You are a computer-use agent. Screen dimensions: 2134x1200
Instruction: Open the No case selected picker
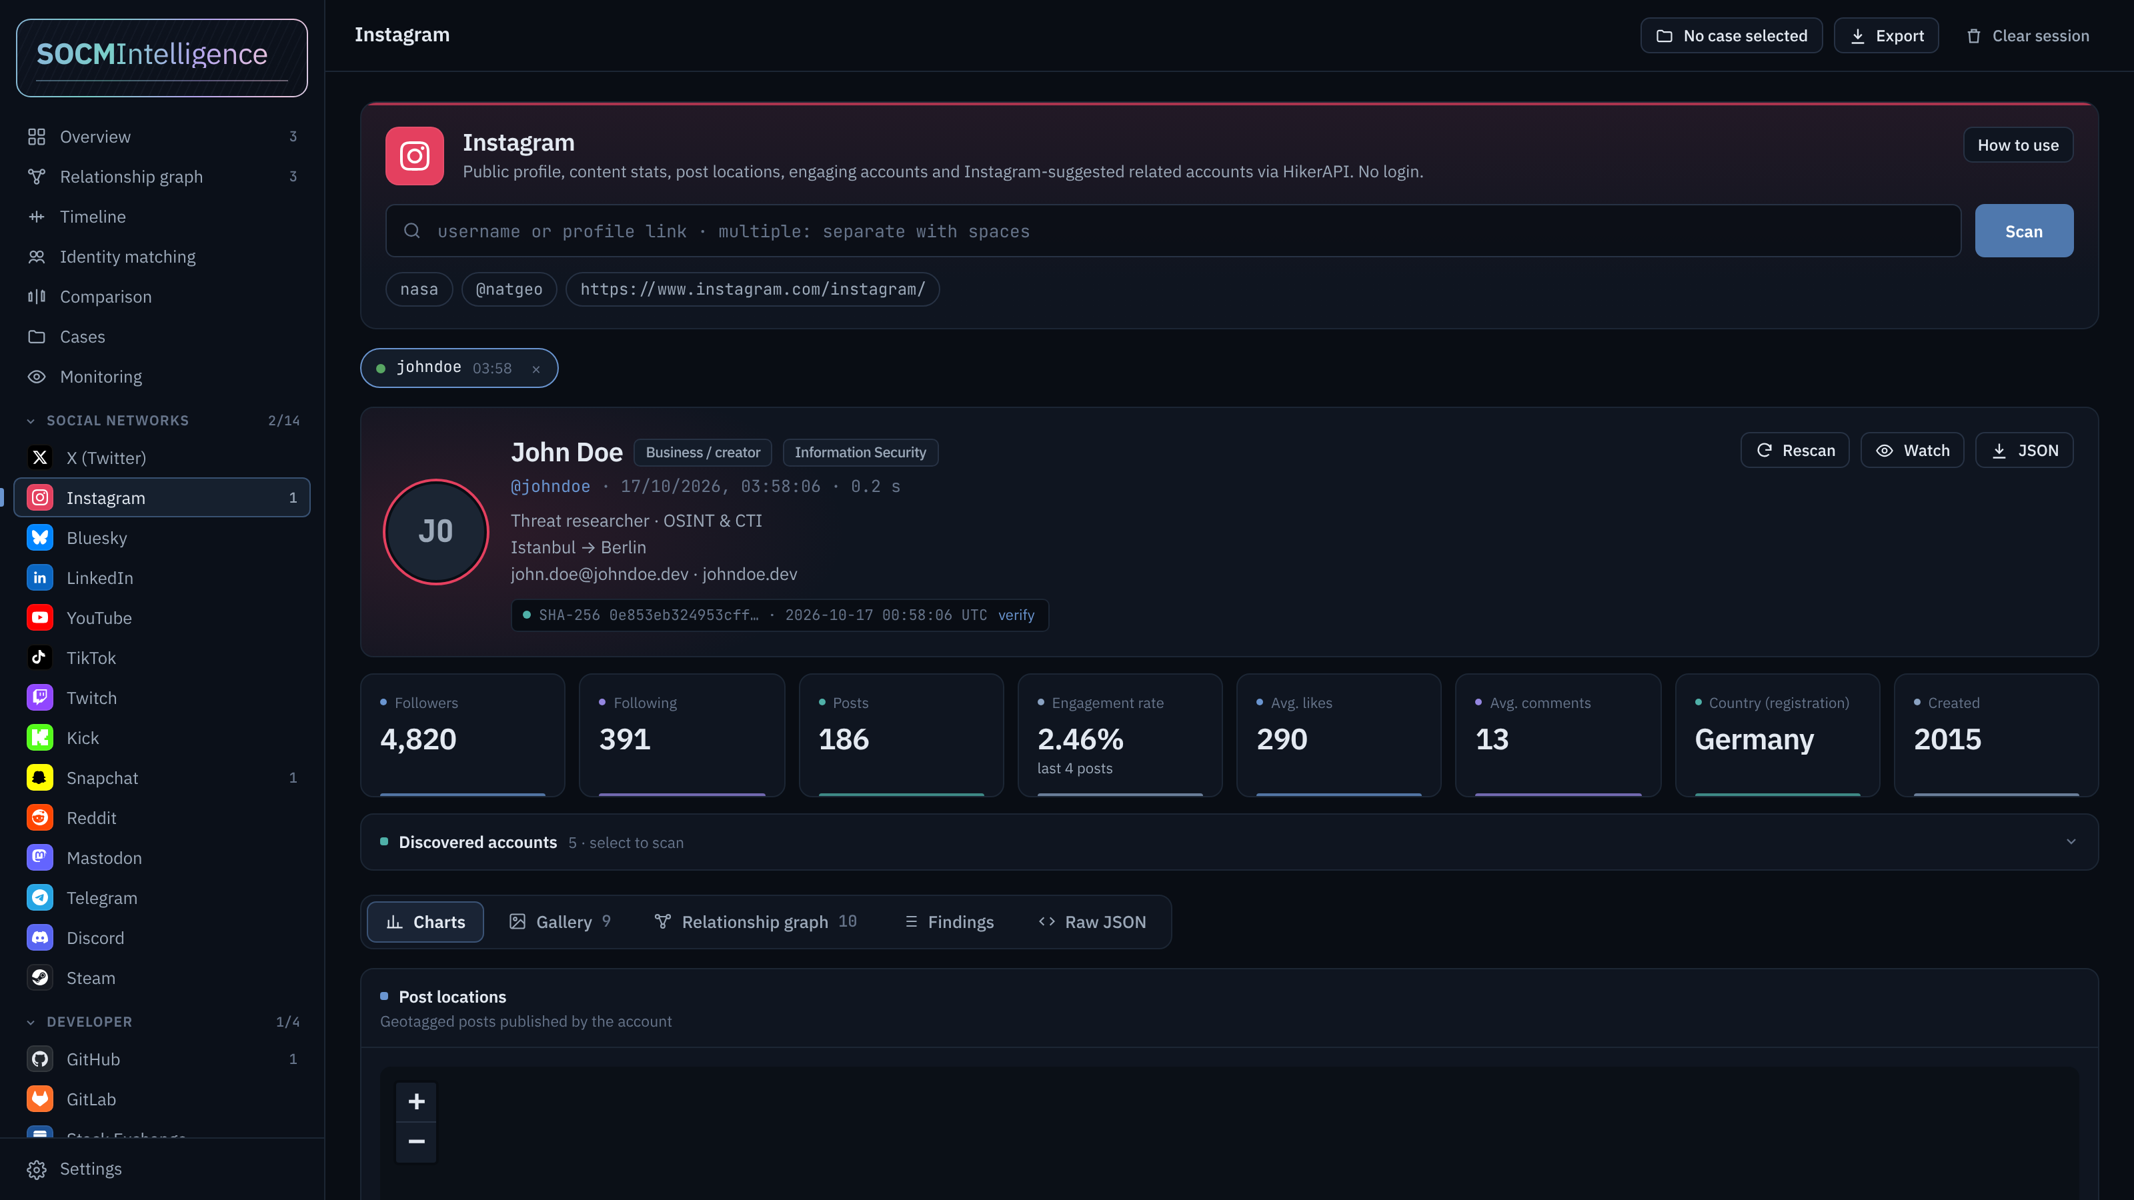pos(1731,35)
